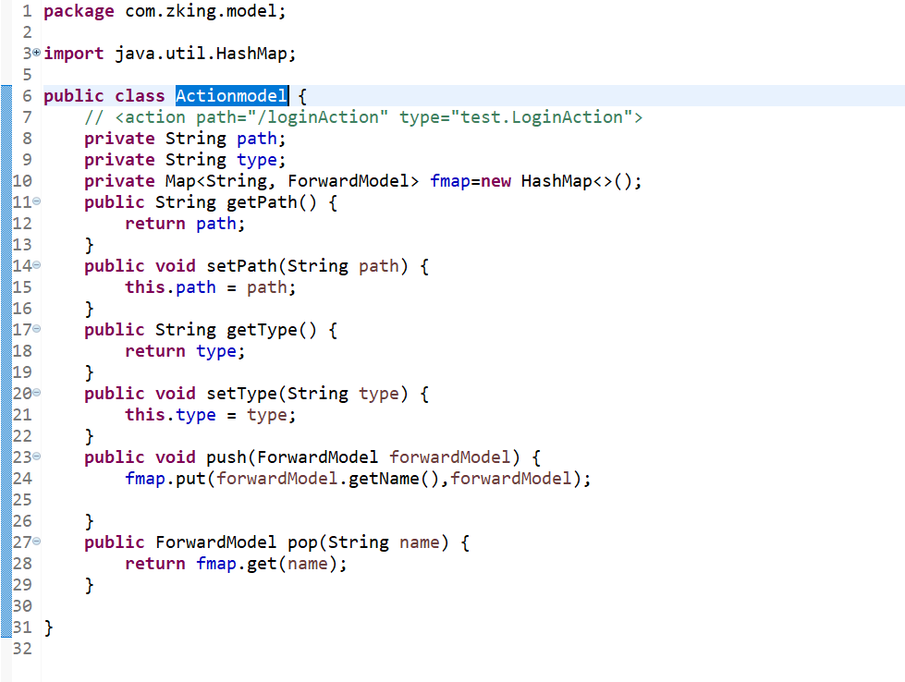Click this.type assignment on line 21

210,415
